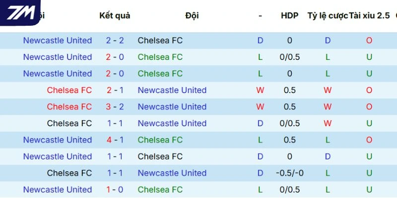This screenshot has width=397, height=198.
Task: Select the Đội column header
Action: [192, 16]
